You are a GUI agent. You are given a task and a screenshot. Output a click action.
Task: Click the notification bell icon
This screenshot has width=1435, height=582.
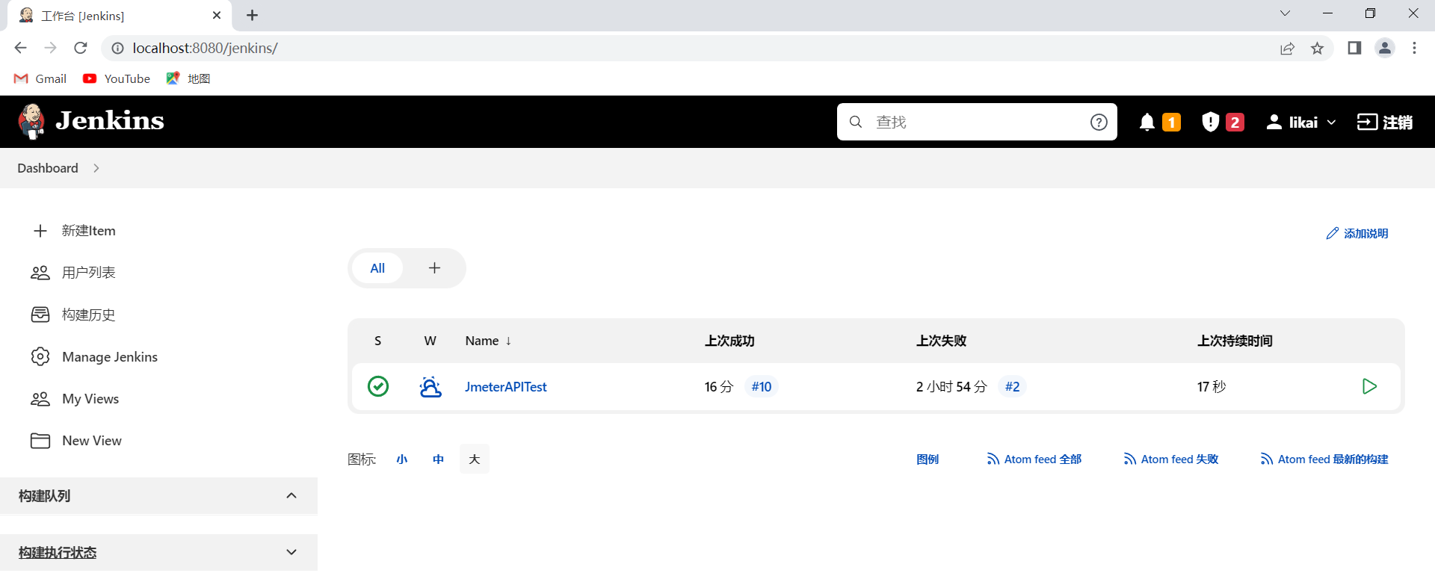point(1147,122)
